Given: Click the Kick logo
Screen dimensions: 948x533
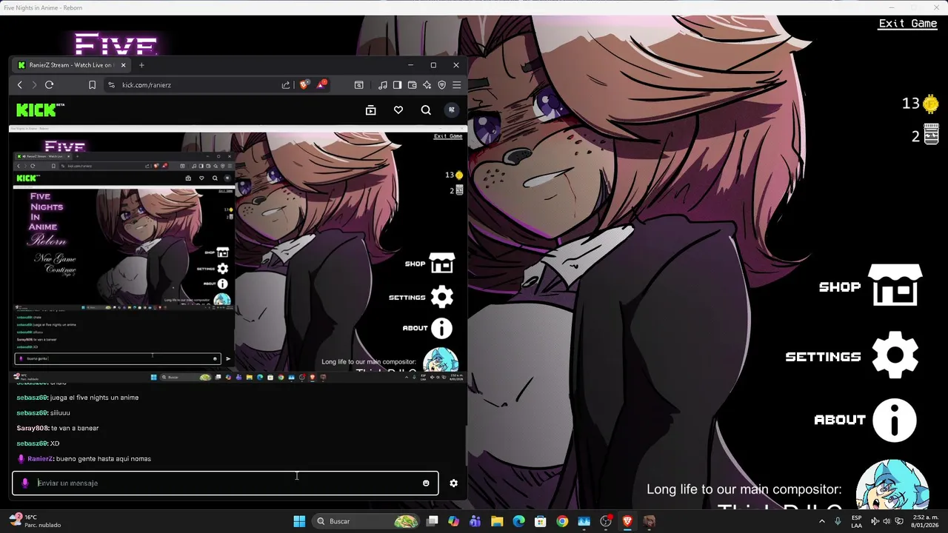Looking at the screenshot, I should (40, 110).
